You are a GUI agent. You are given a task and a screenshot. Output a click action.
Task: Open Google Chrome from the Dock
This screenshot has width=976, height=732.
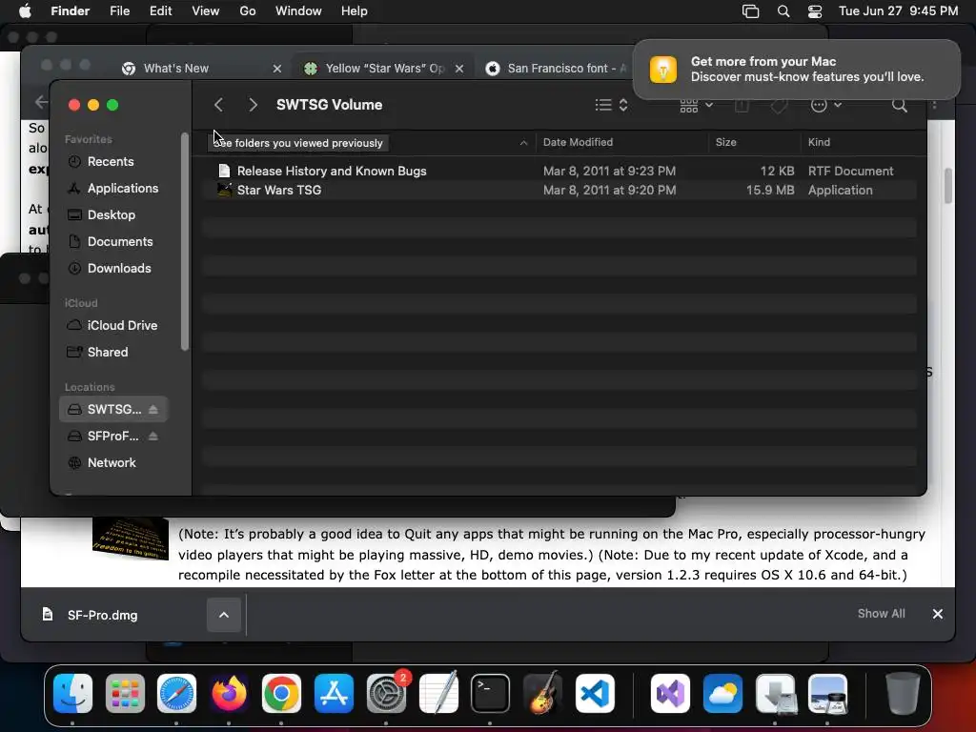coord(281,694)
